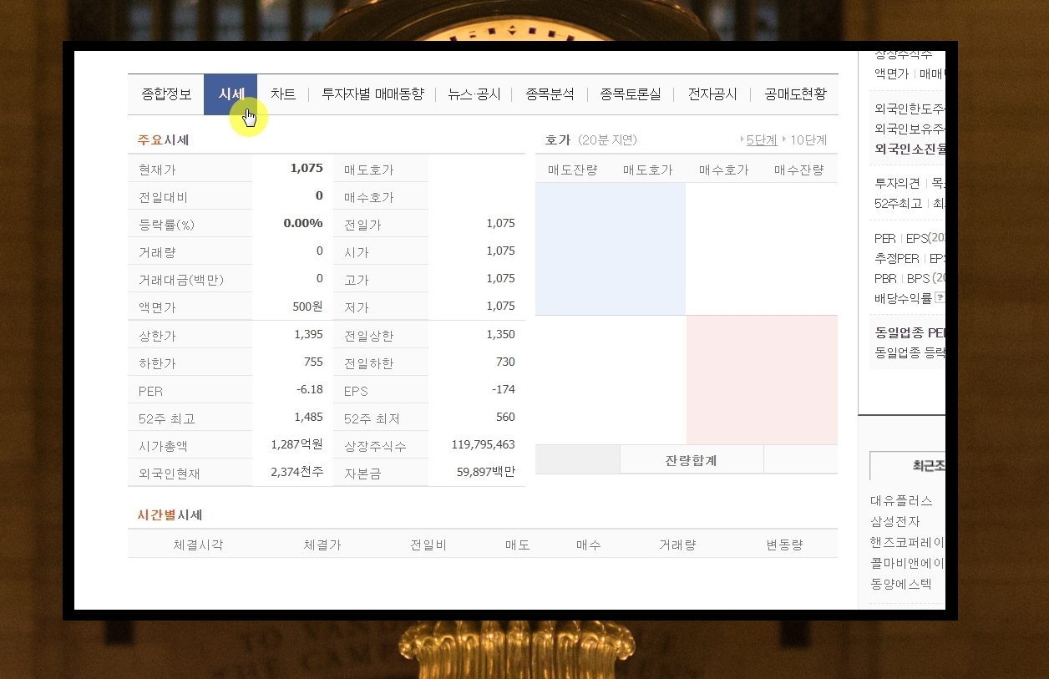
Task: Open the 종목분석 tab
Action: (x=550, y=94)
